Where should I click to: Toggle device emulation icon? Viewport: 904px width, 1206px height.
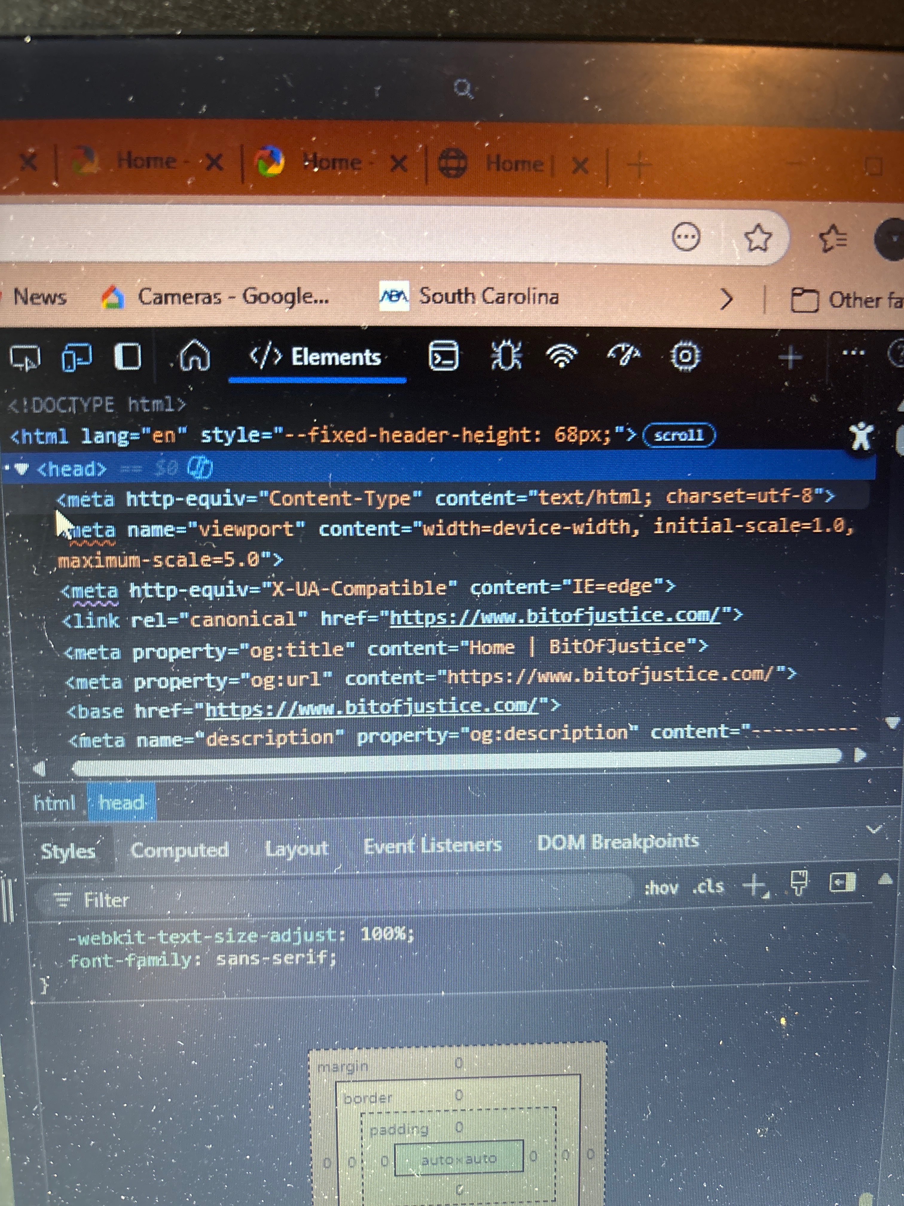[77, 357]
